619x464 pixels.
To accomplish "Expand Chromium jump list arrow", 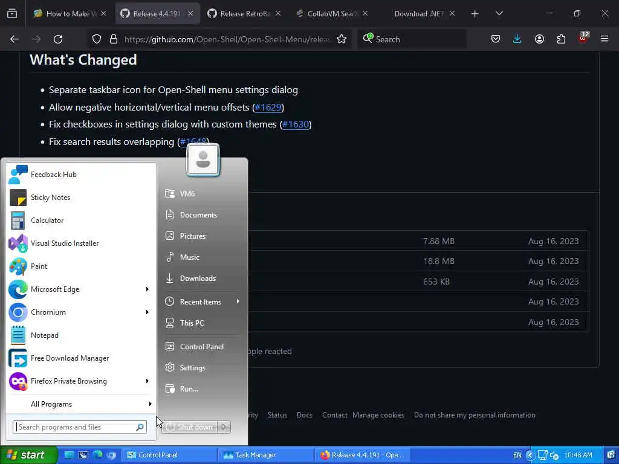I will [147, 312].
